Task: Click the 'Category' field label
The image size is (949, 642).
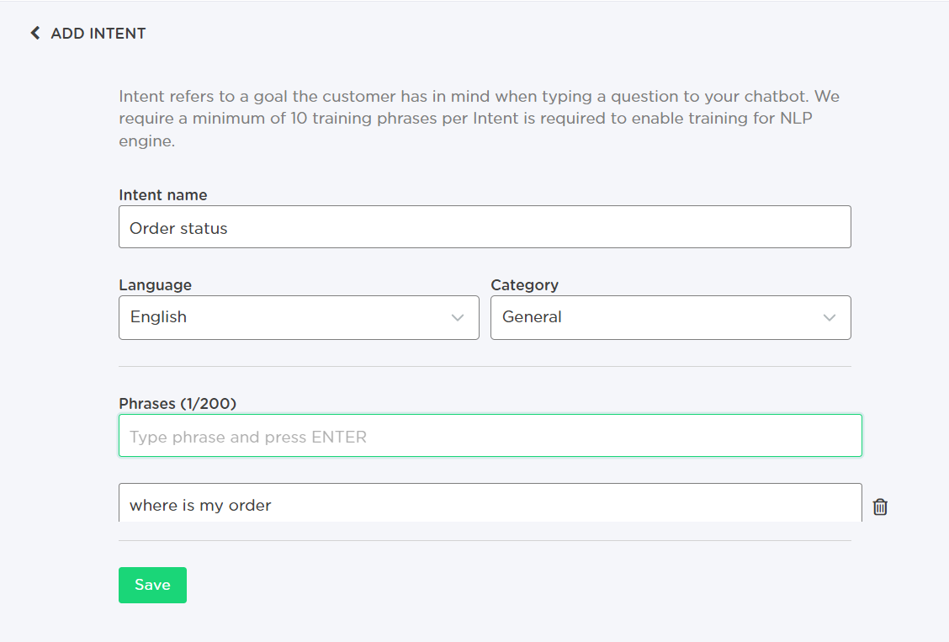Action: (x=524, y=284)
